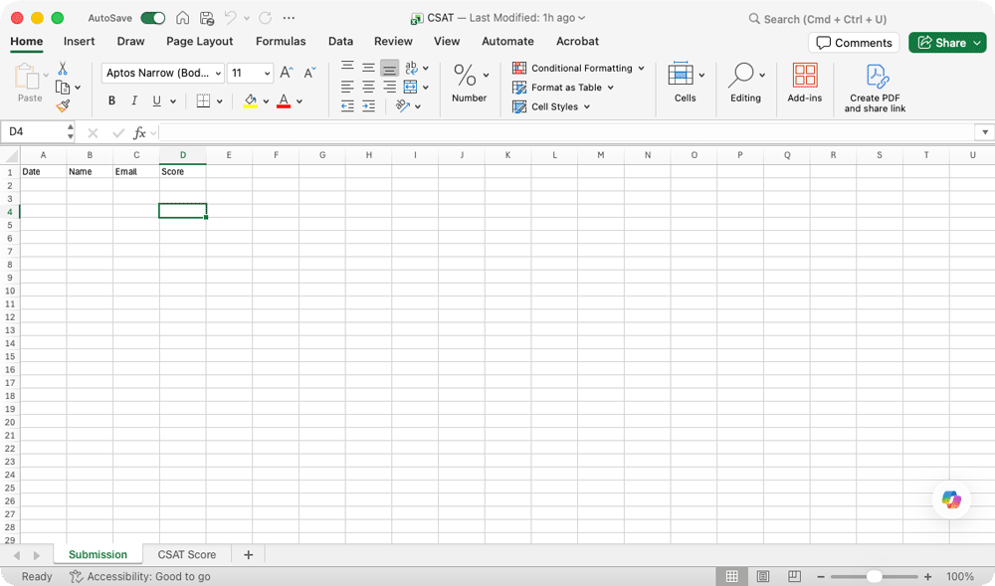Switch to the Data tab

tap(340, 41)
